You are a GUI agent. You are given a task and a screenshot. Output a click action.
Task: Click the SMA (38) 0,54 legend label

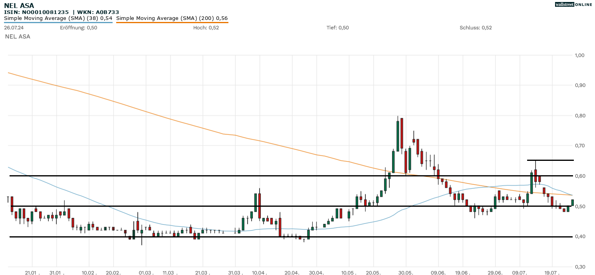pyautogui.click(x=58, y=18)
